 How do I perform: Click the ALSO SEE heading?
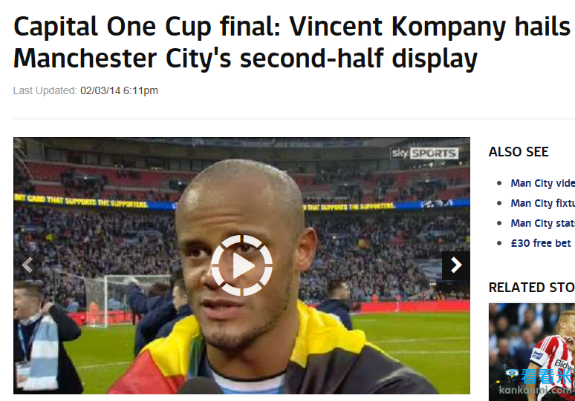click(x=519, y=152)
